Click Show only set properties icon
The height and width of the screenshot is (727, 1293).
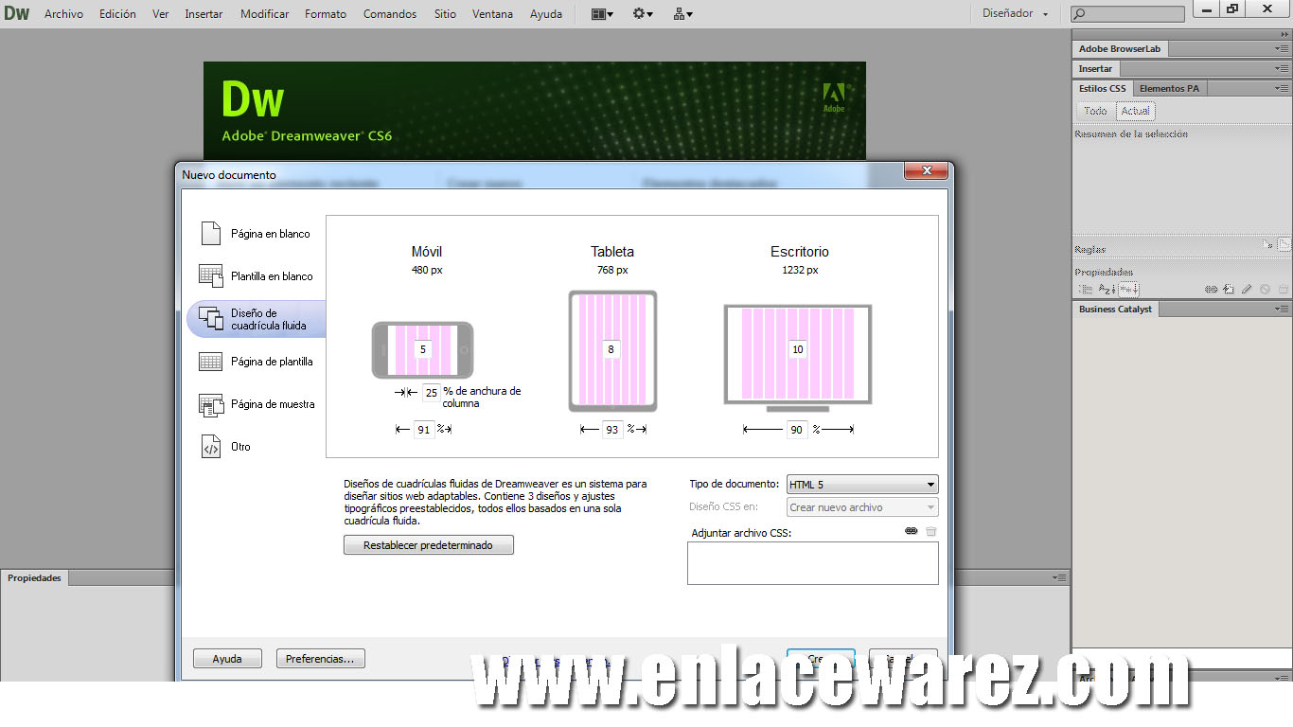(1129, 289)
